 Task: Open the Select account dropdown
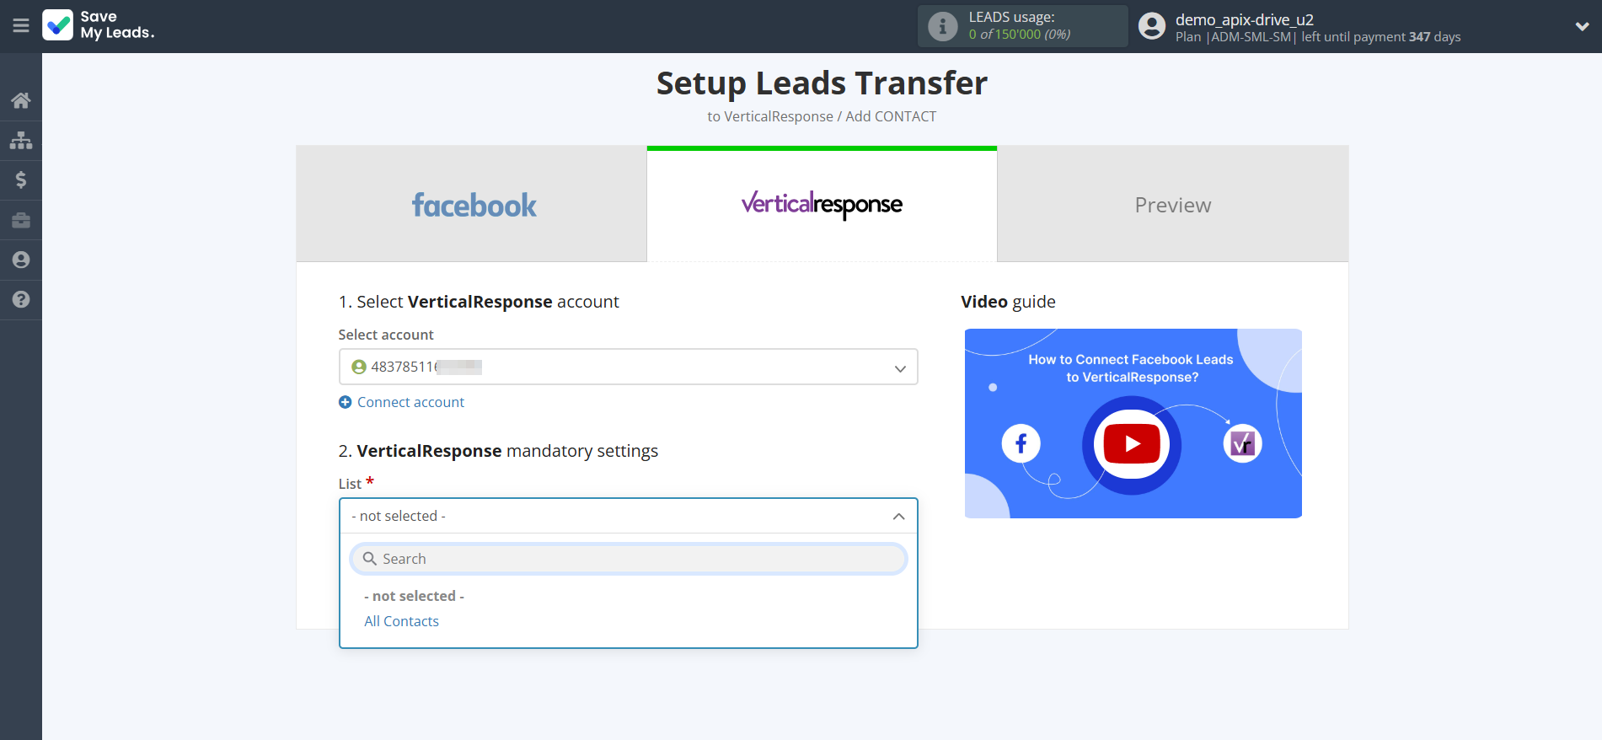(628, 367)
